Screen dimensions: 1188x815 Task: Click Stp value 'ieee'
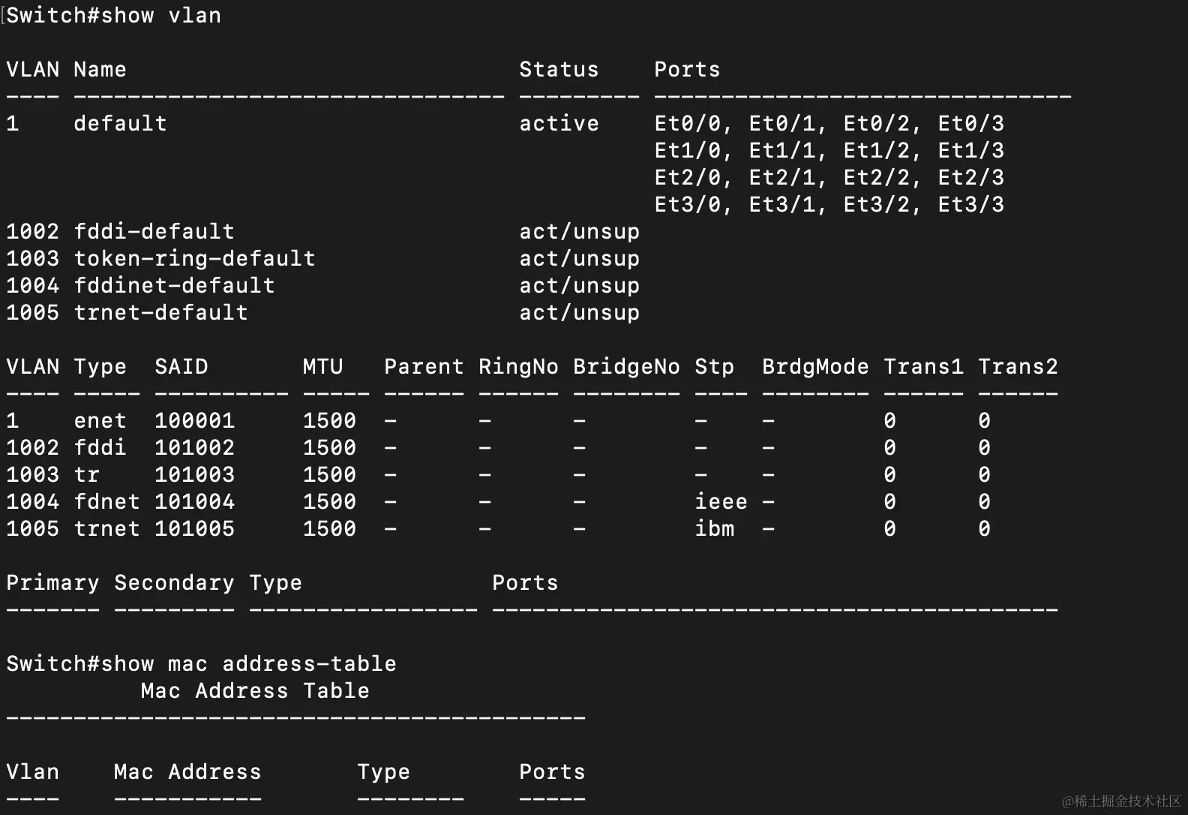721,502
